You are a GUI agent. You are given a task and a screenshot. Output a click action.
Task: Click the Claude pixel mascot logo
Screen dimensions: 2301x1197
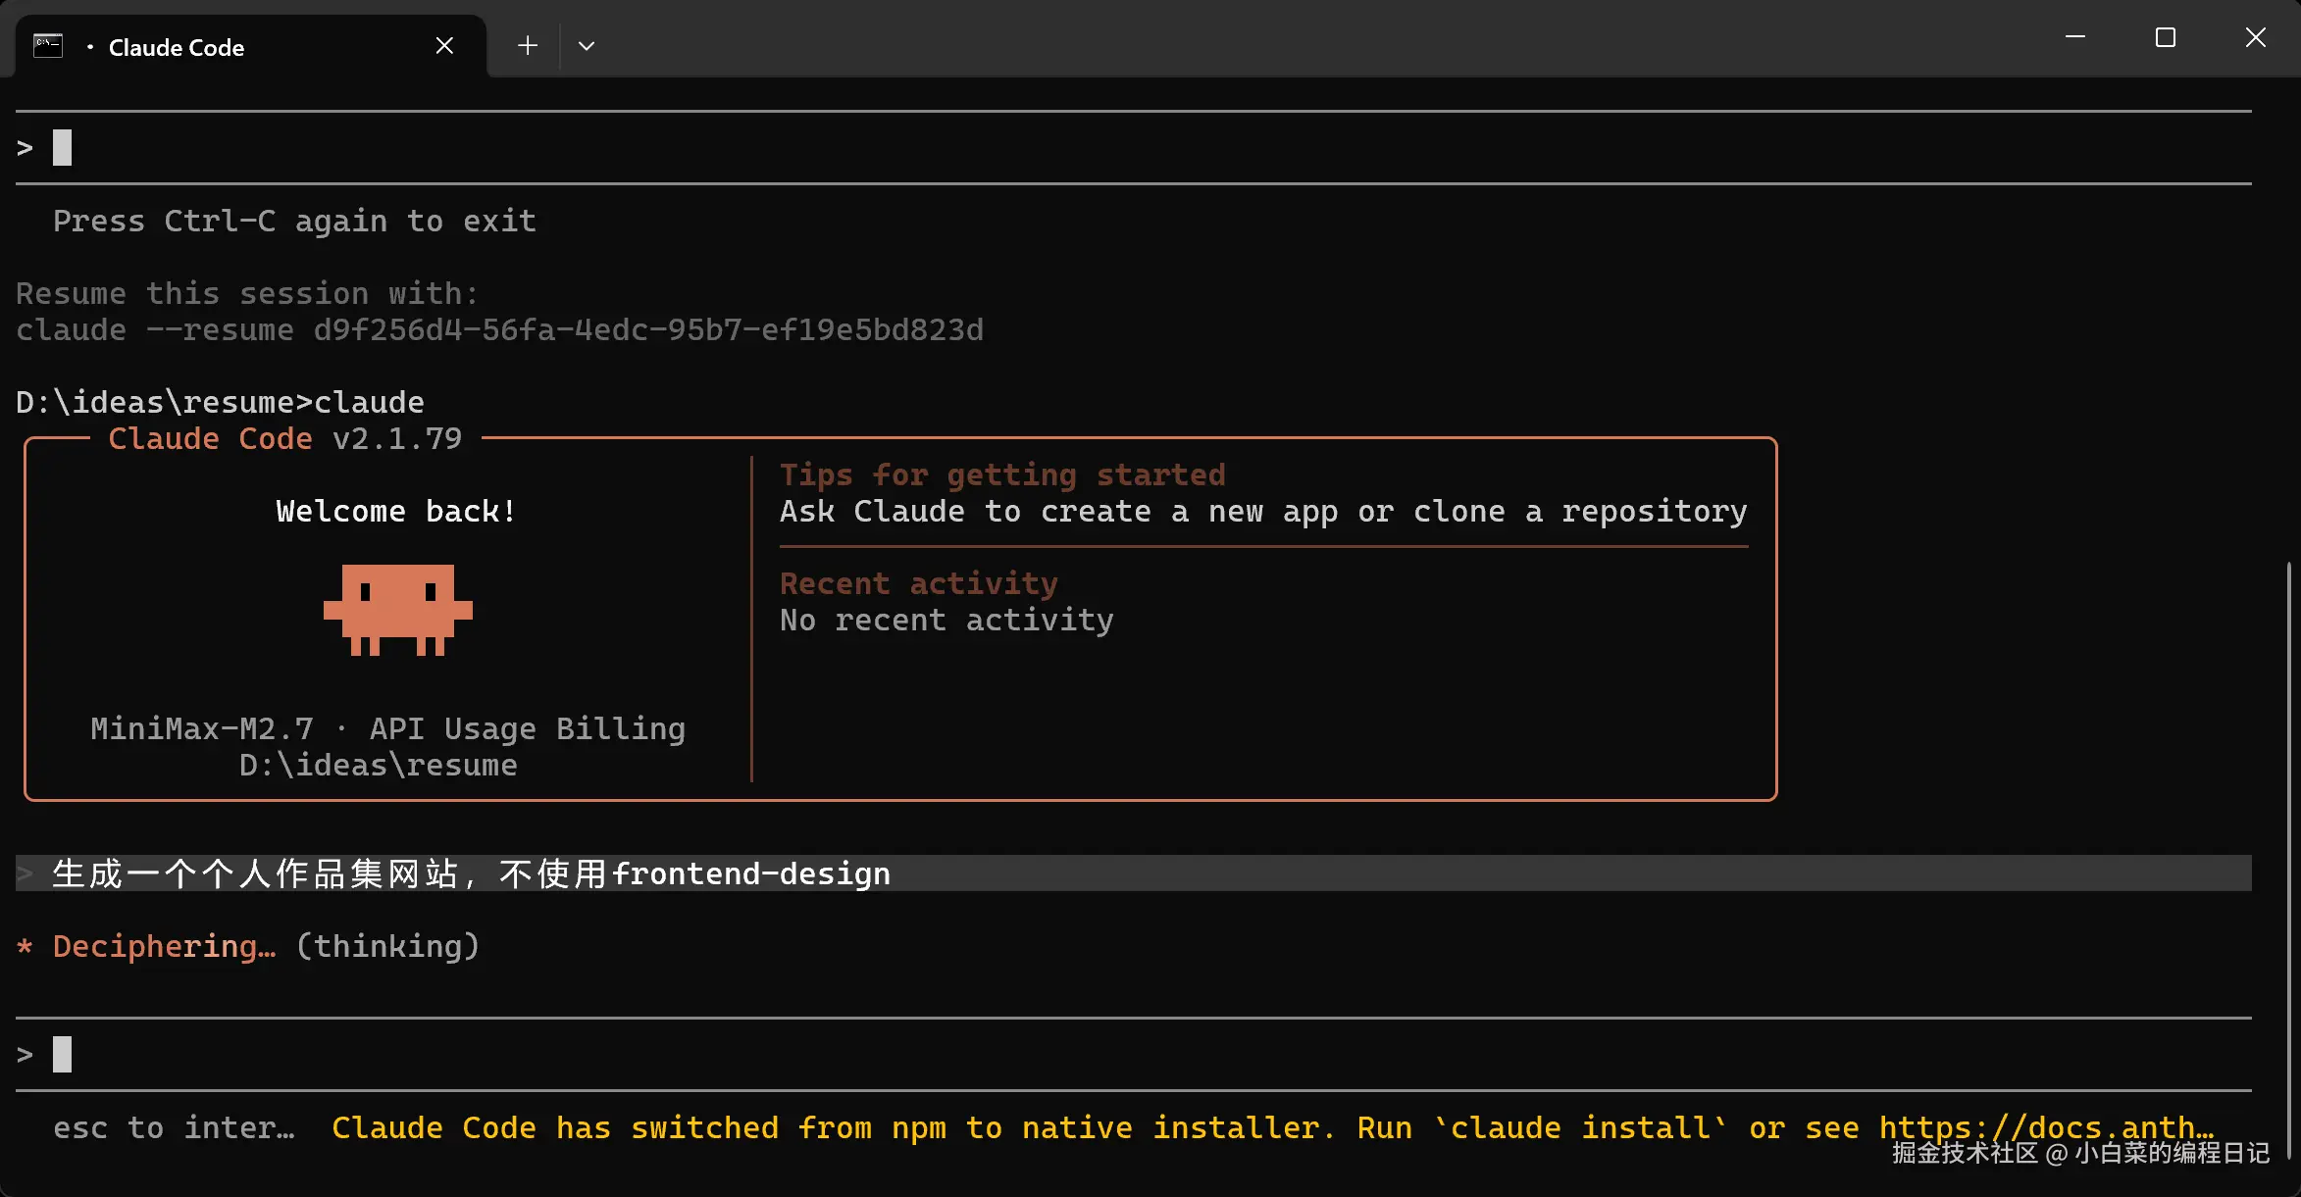click(x=397, y=609)
